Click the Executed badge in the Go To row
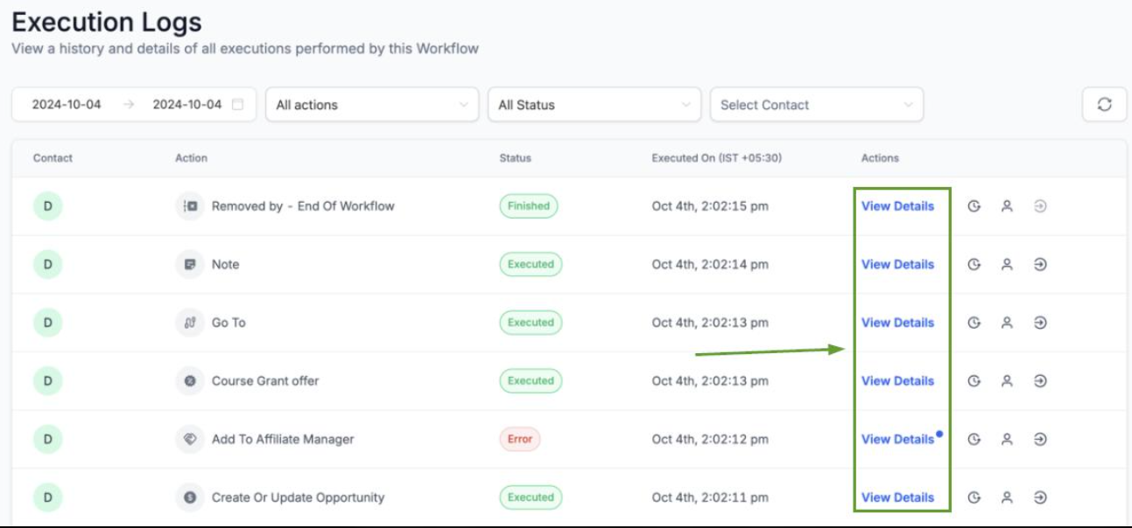Image resolution: width=1132 pixels, height=528 pixels. tap(531, 323)
